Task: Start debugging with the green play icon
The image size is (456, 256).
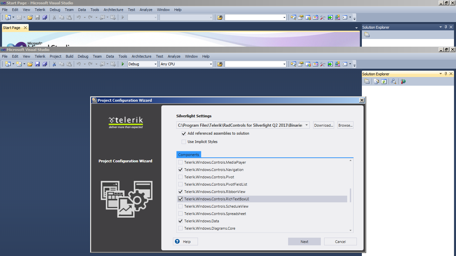Action: (x=123, y=64)
